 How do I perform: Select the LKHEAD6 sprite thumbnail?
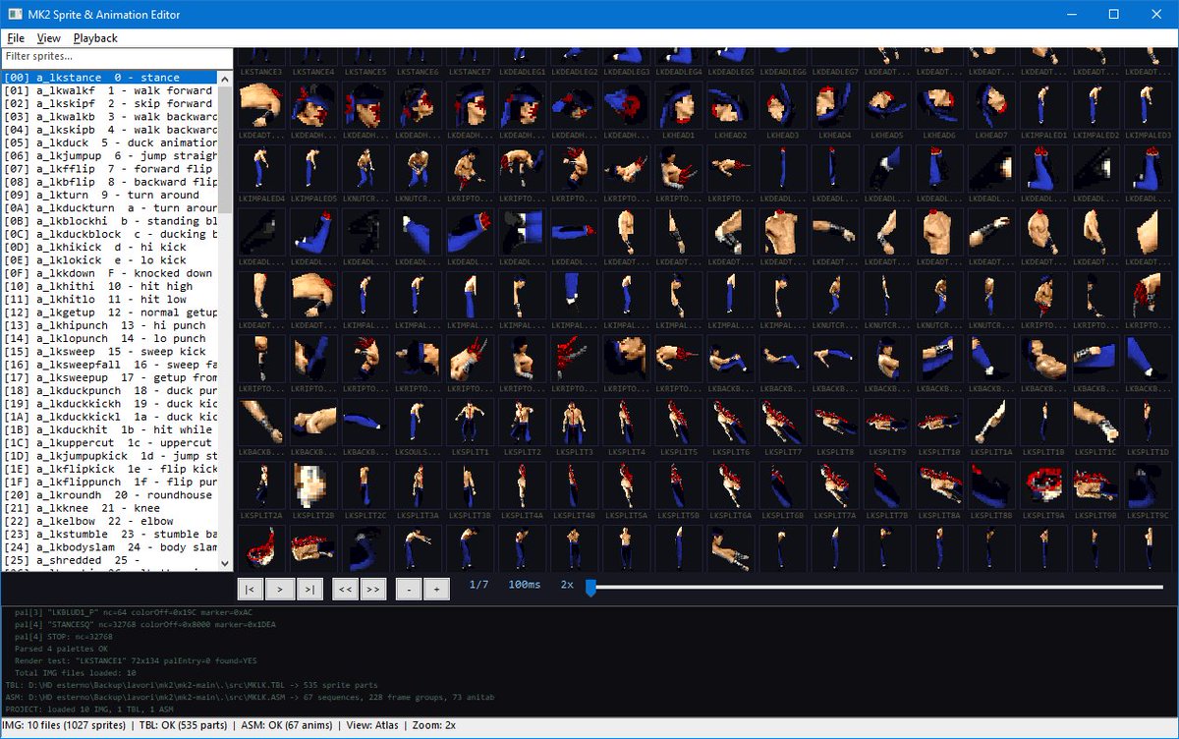[939, 106]
